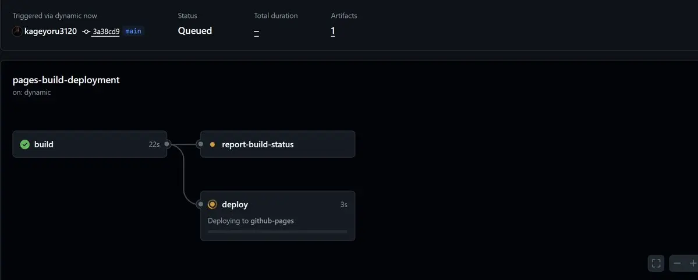Click the build node output connector dot
698x280 pixels.
coord(167,144)
